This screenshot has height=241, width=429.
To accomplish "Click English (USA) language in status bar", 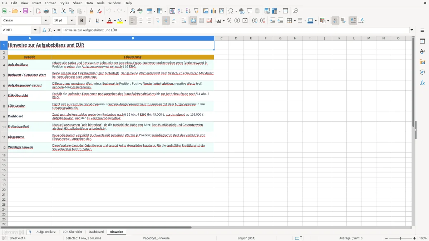I will coord(246,238).
